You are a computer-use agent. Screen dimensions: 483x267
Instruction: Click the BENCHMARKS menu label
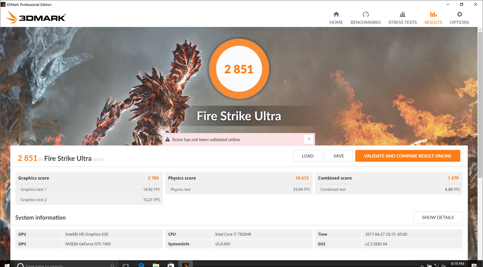point(366,22)
